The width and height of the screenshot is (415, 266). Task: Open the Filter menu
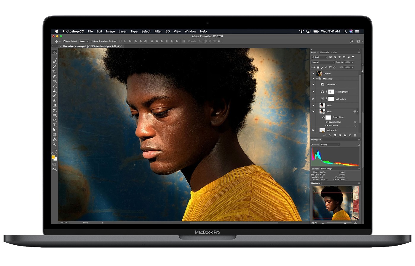(158, 31)
